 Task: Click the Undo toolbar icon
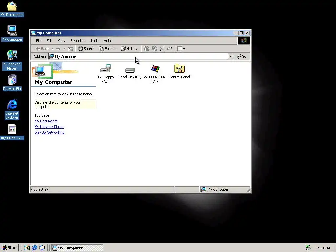tap(170, 49)
